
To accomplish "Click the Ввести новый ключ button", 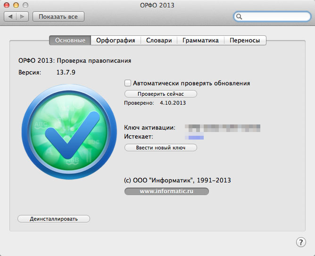I will coord(161,148).
